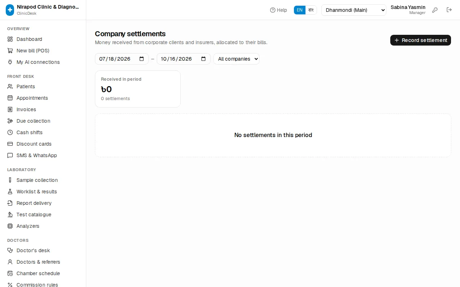Open the Patients menu item
The width and height of the screenshot is (460, 287).
[43, 86]
